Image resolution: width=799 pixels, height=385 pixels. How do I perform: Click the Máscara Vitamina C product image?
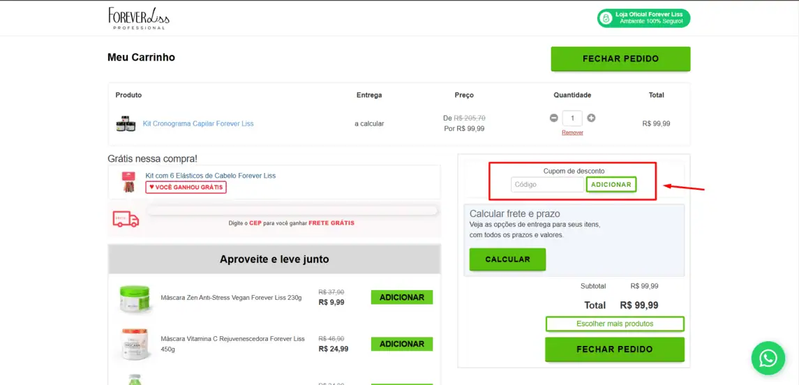pyautogui.click(x=135, y=345)
